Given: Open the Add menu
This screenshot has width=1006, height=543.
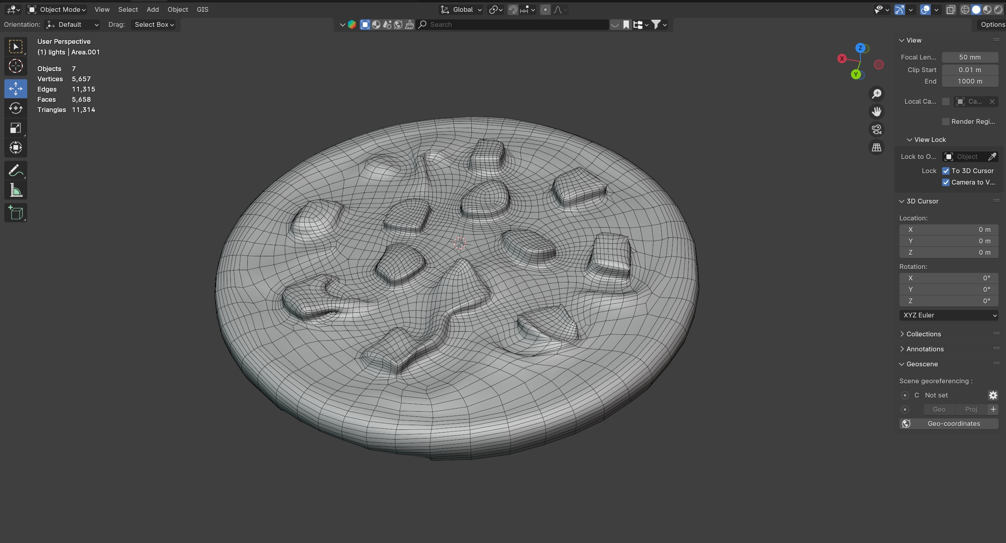Looking at the screenshot, I should (153, 9).
